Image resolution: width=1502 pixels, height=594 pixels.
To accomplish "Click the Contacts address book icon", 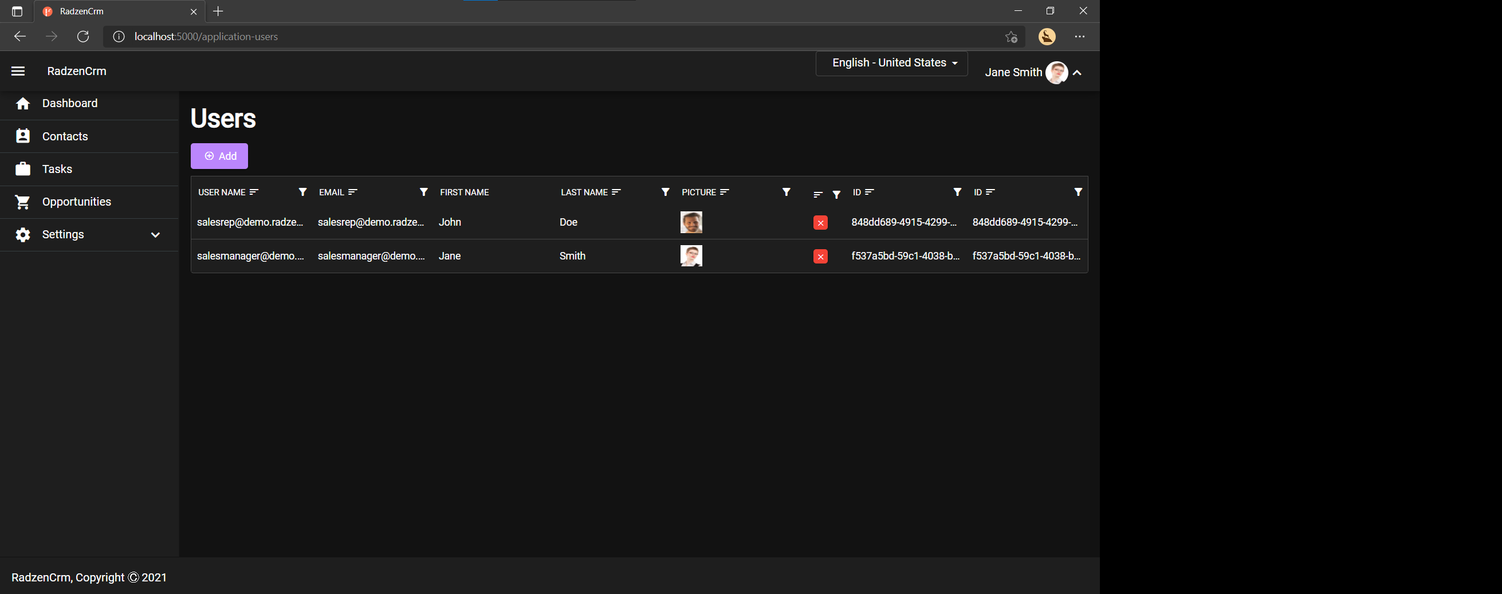I will (23, 135).
